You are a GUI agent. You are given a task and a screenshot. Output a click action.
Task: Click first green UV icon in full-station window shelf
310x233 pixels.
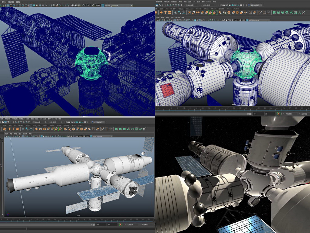tap(116, 129)
